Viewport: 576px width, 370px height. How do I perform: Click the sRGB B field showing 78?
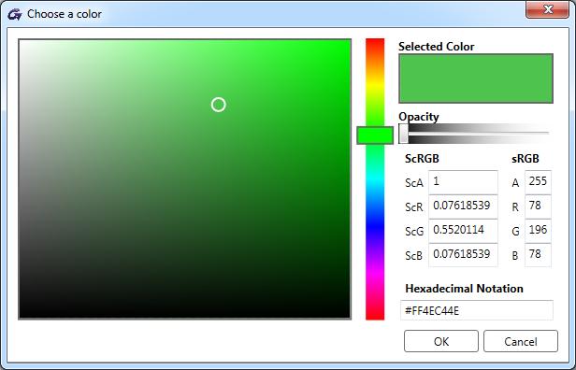(538, 255)
